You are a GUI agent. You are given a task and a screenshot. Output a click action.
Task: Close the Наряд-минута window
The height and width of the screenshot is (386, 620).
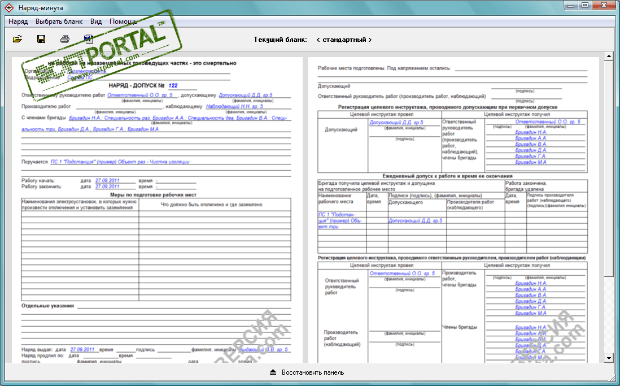(604, 6)
